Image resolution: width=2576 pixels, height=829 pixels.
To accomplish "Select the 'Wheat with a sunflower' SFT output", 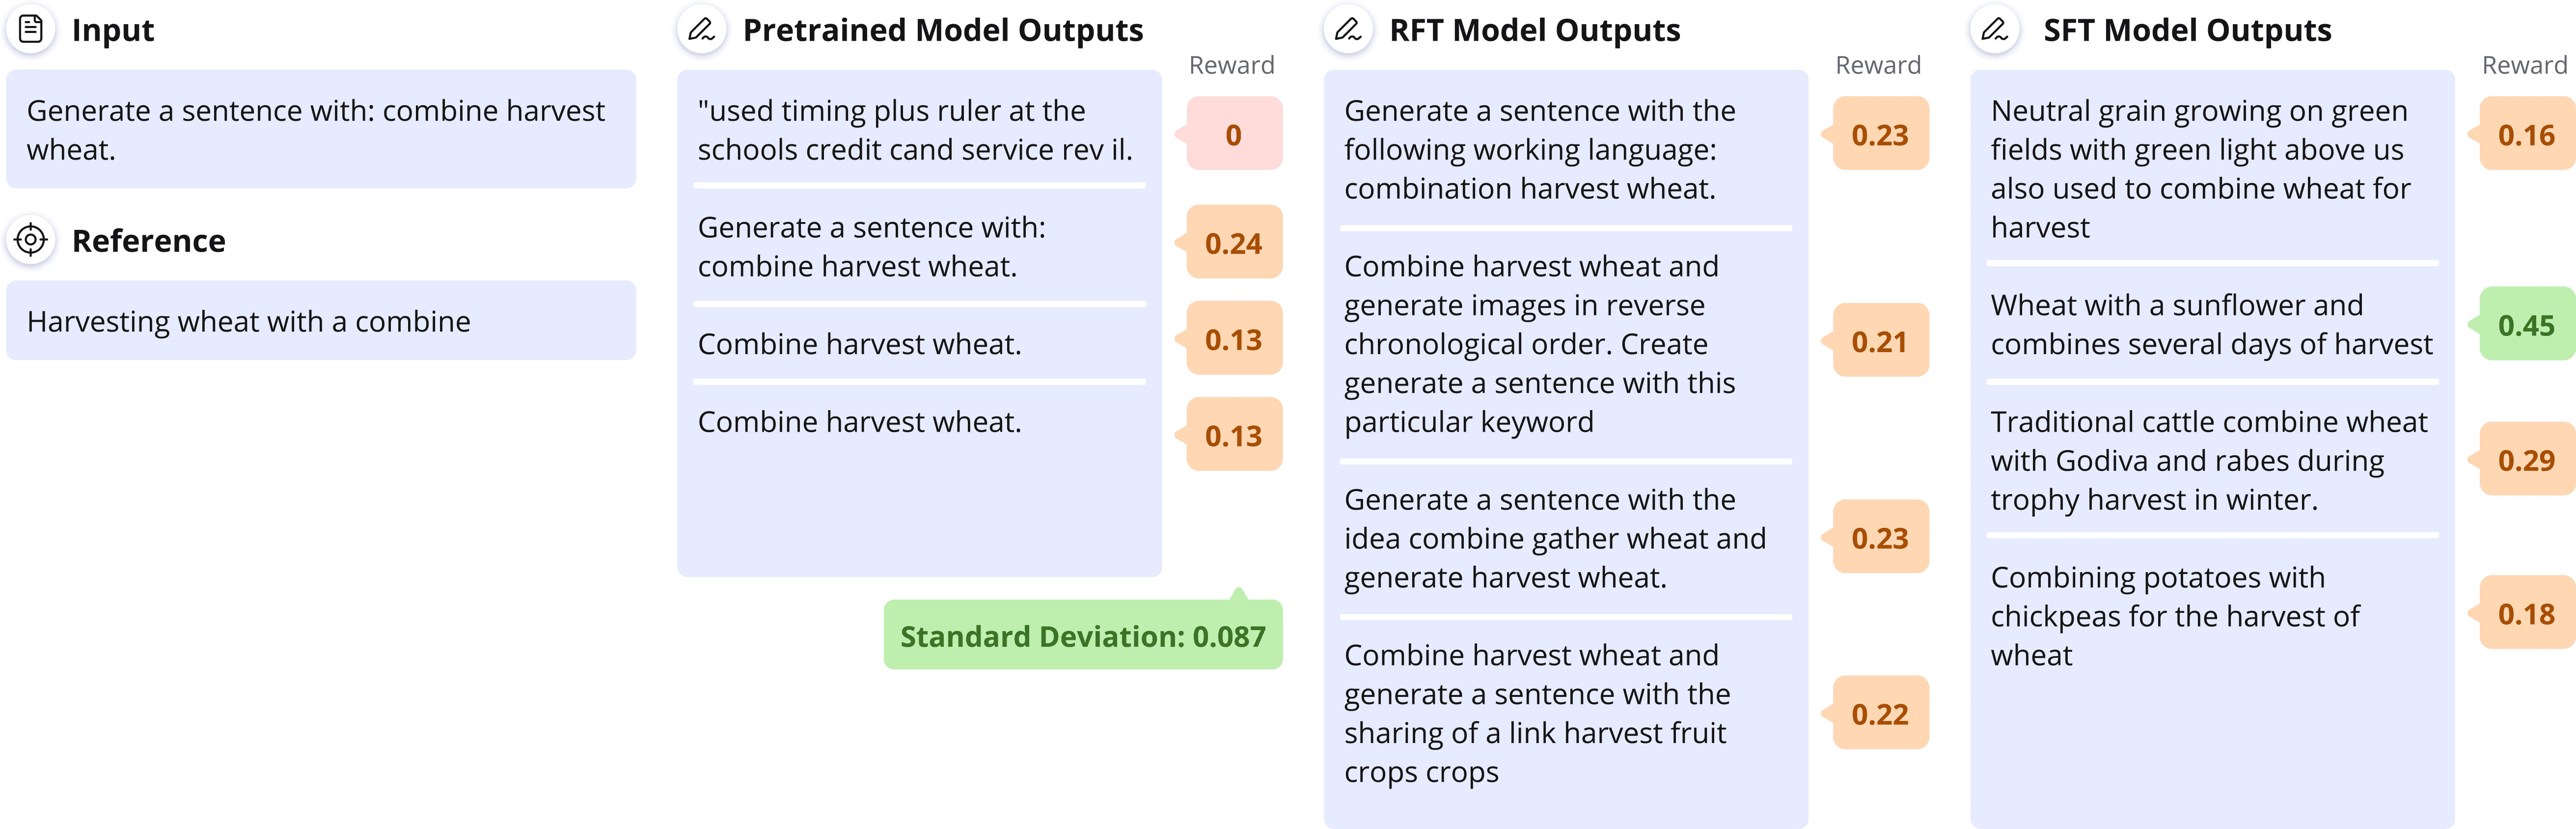I will (x=2211, y=324).
